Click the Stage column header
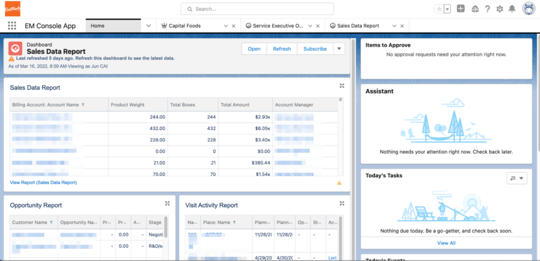540x261 pixels. click(155, 222)
